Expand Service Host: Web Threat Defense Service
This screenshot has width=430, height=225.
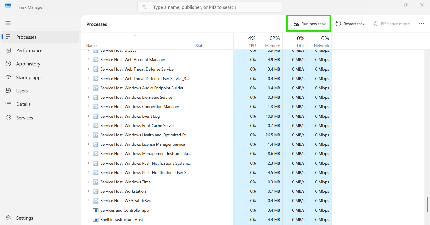pos(88,69)
